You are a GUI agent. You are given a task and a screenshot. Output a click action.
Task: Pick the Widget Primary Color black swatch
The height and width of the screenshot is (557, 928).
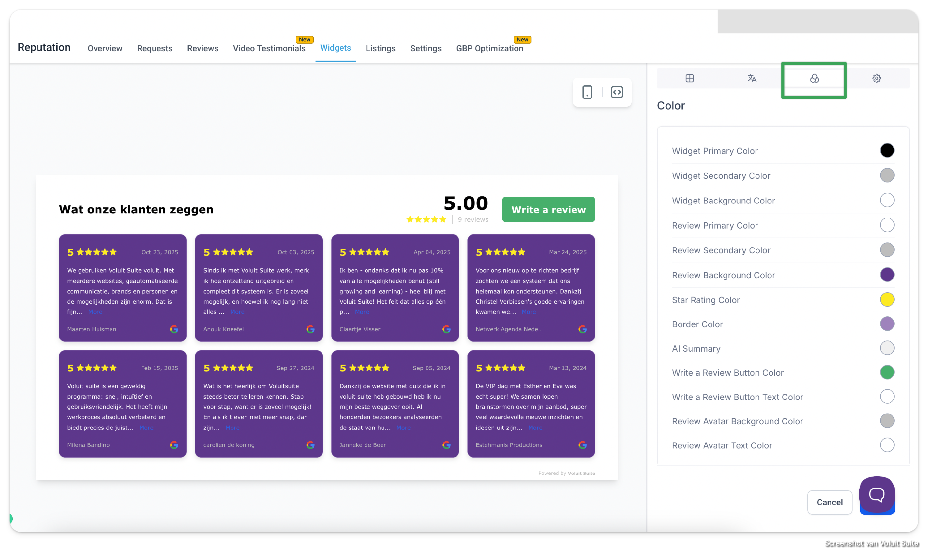click(887, 151)
